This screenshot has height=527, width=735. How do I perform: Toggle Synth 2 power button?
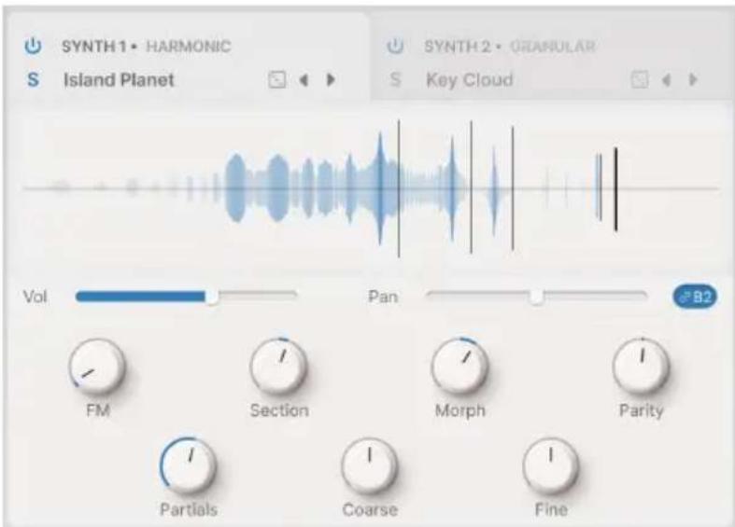(395, 47)
